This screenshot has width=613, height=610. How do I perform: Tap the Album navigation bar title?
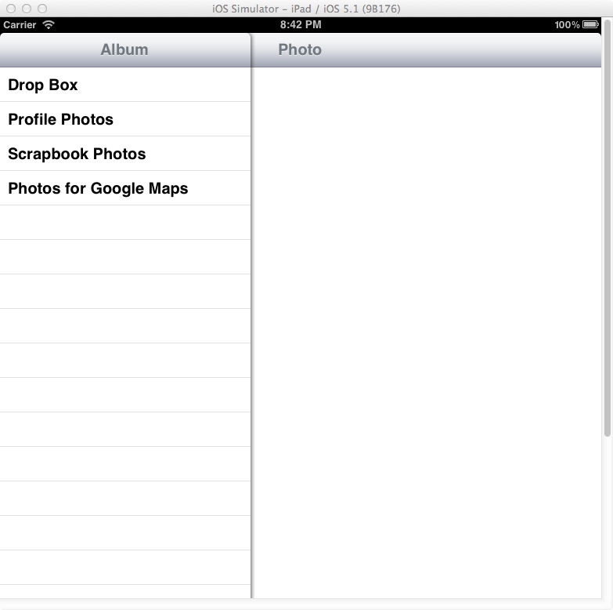[124, 49]
